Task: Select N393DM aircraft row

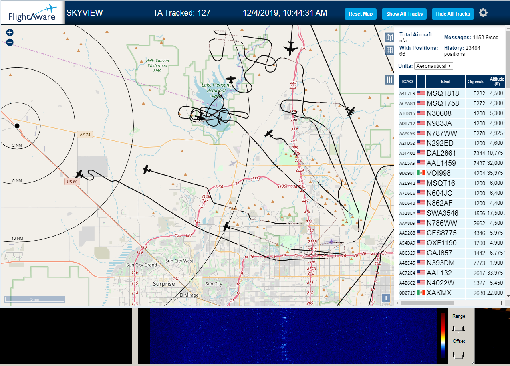Action: pyautogui.click(x=452, y=263)
